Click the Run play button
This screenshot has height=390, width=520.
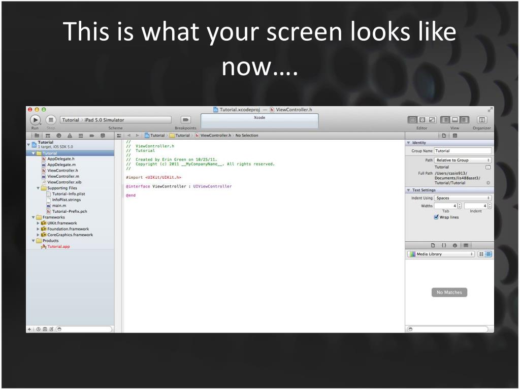tap(35, 120)
